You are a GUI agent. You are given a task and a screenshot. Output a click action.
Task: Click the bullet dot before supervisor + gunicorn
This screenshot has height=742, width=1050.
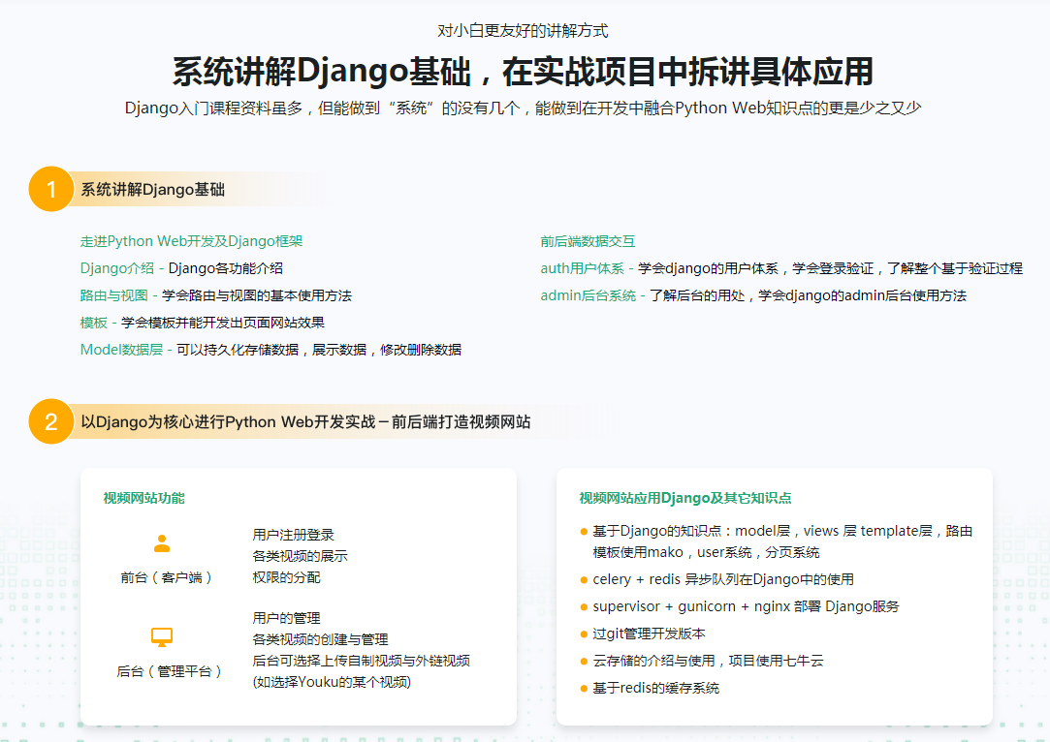click(584, 605)
